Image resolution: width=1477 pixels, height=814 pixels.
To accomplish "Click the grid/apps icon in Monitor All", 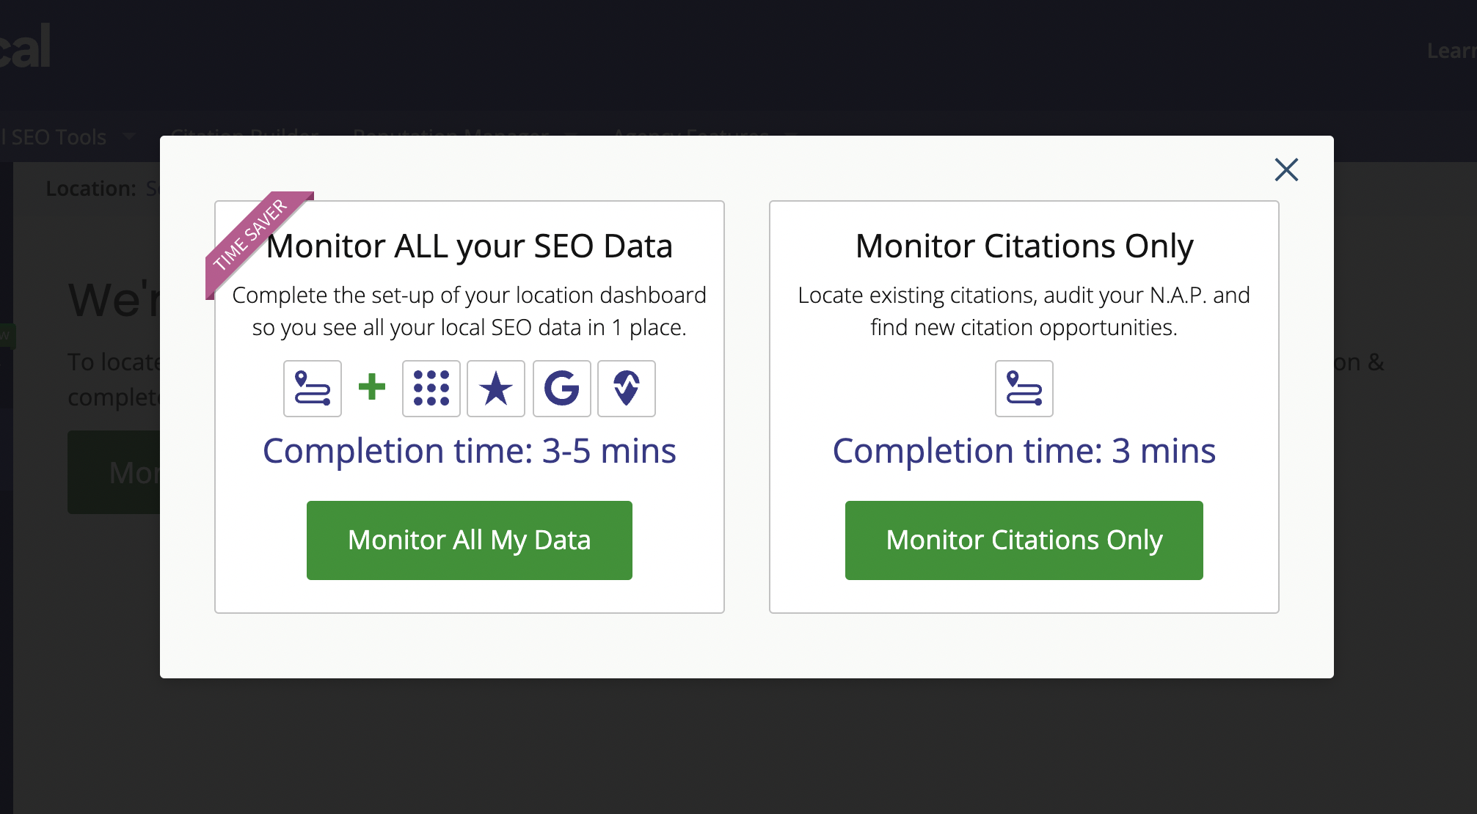I will click(x=431, y=388).
